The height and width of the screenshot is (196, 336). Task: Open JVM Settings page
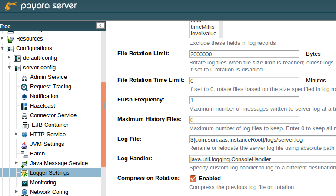[x=47, y=144]
